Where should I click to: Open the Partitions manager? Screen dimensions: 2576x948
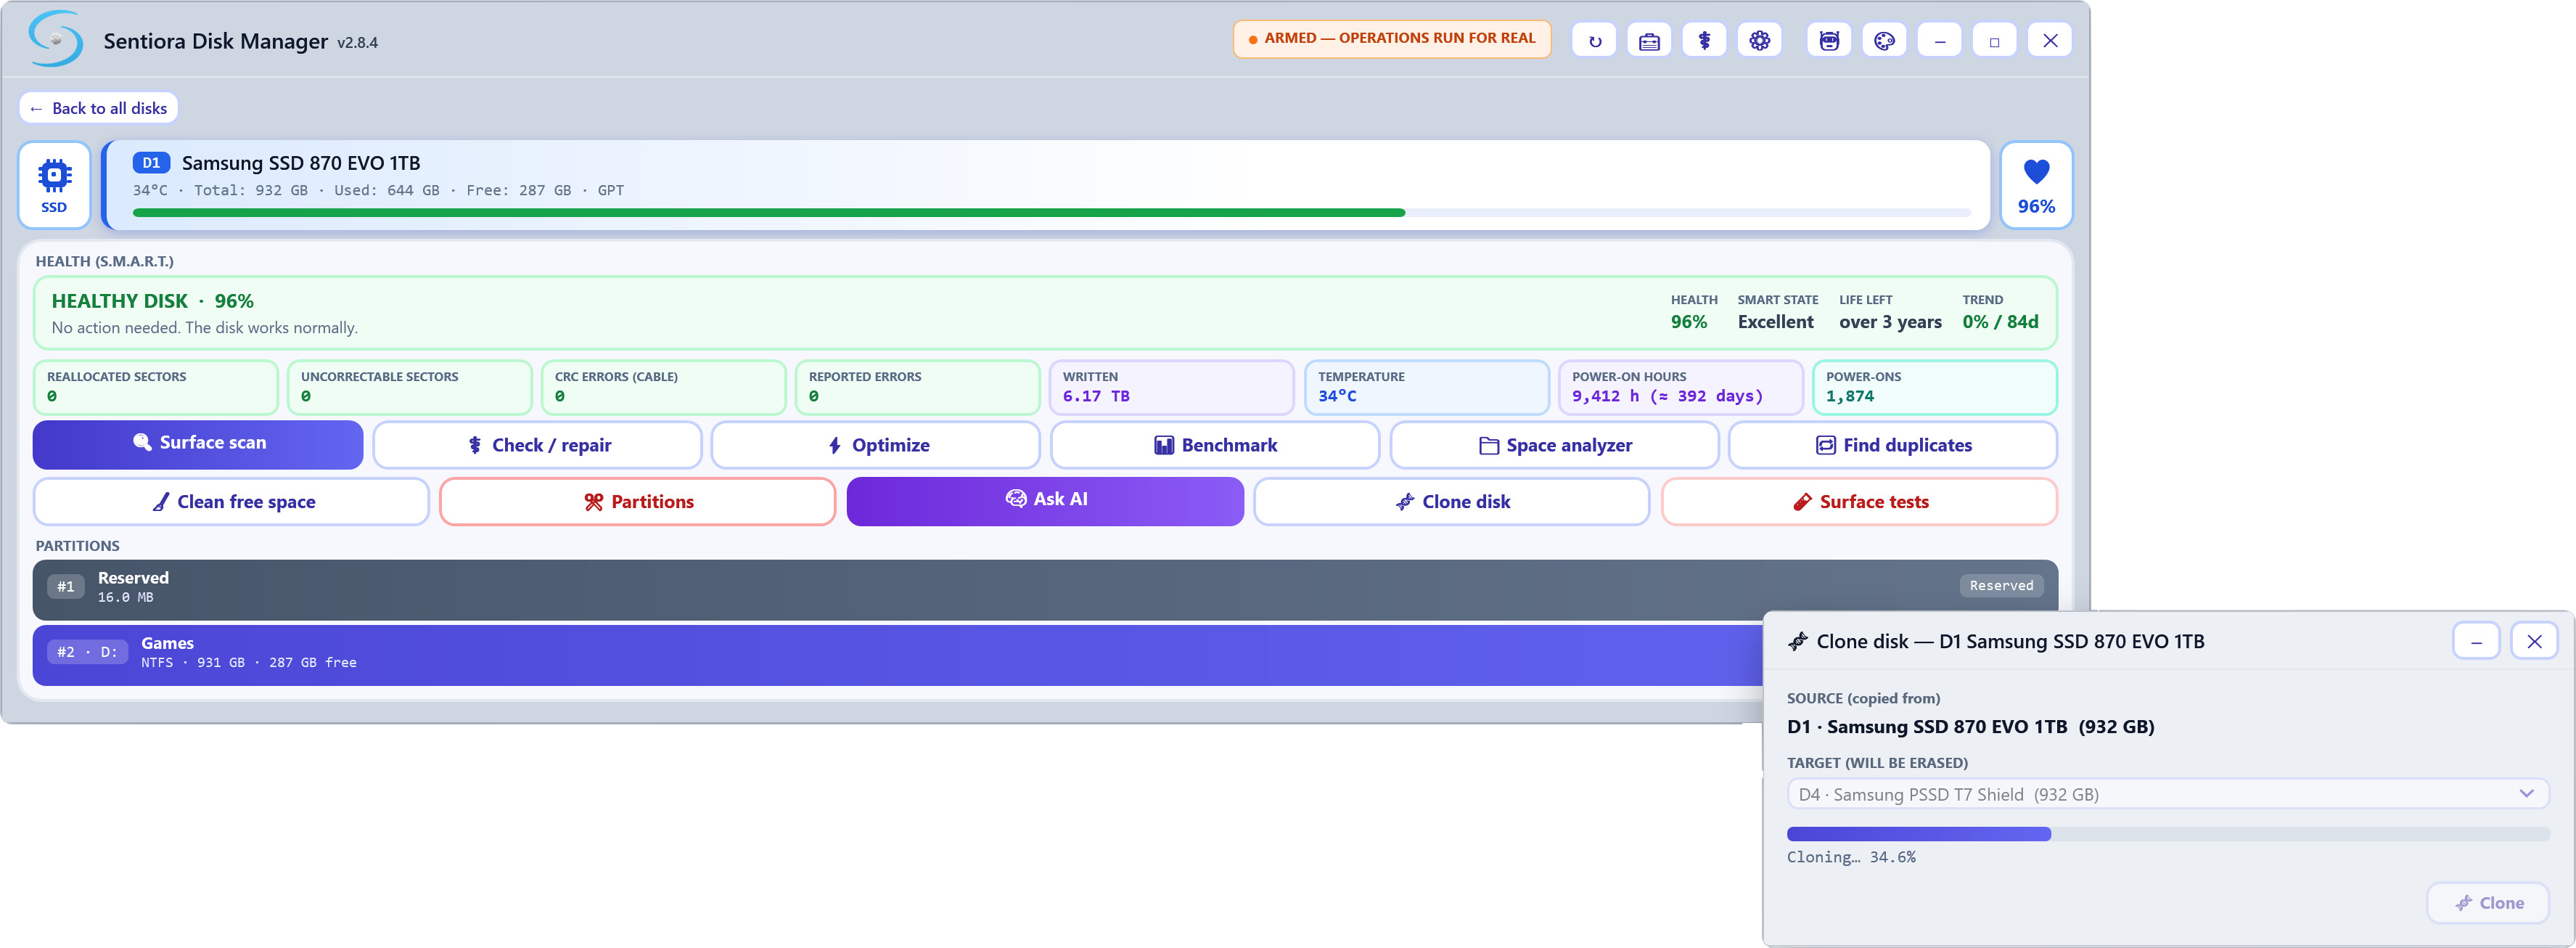click(x=638, y=501)
